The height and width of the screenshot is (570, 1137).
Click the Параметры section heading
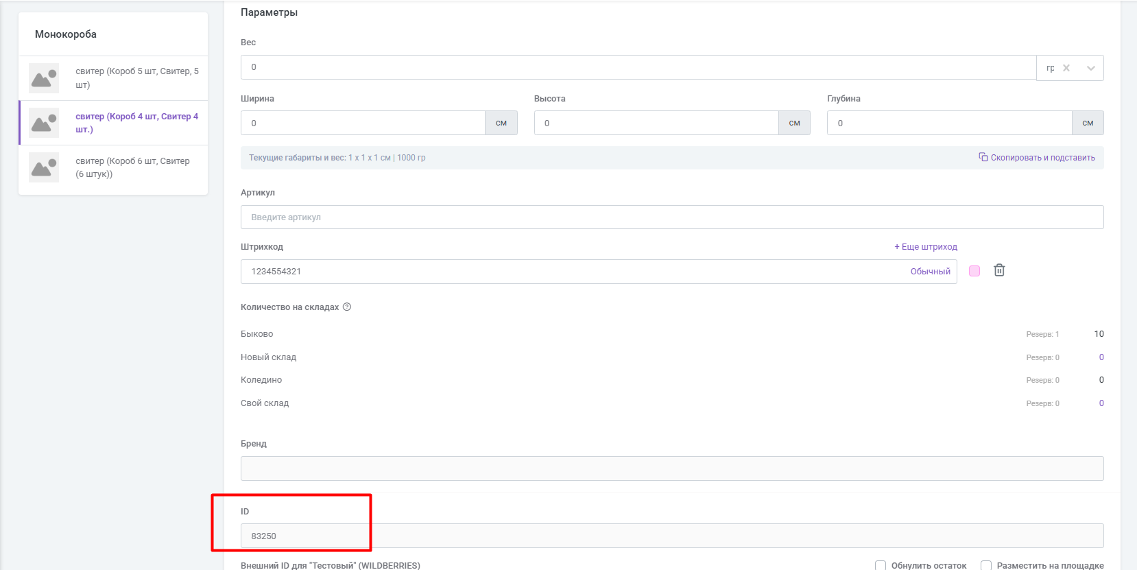coord(269,12)
